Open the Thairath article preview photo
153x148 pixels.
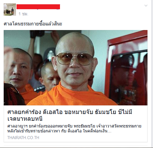76,68
